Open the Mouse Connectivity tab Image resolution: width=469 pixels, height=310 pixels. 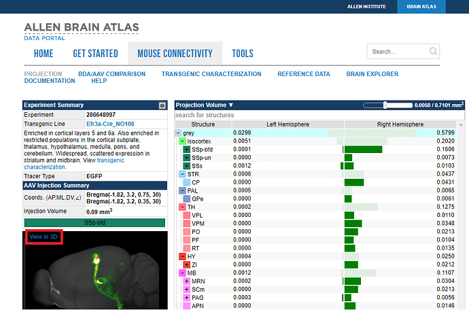tap(175, 53)
